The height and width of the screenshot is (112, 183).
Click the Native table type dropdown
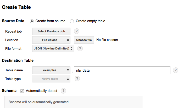[x=51, y=78]
